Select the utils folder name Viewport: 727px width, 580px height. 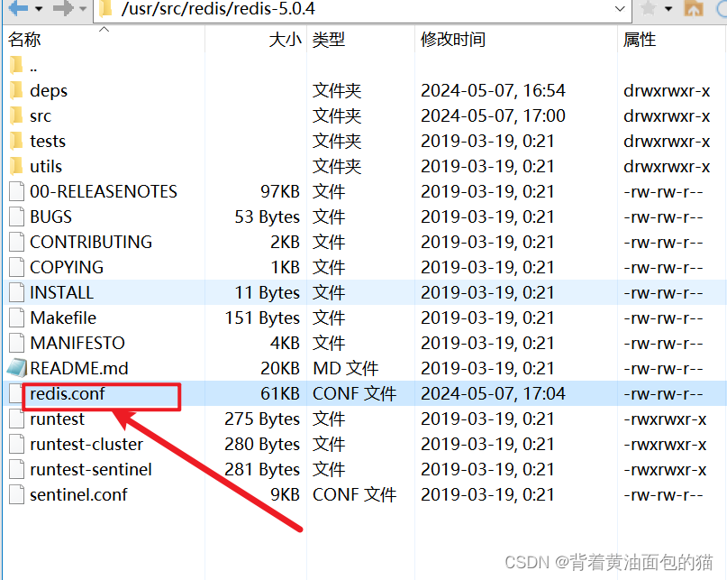[x=46, y=166]
